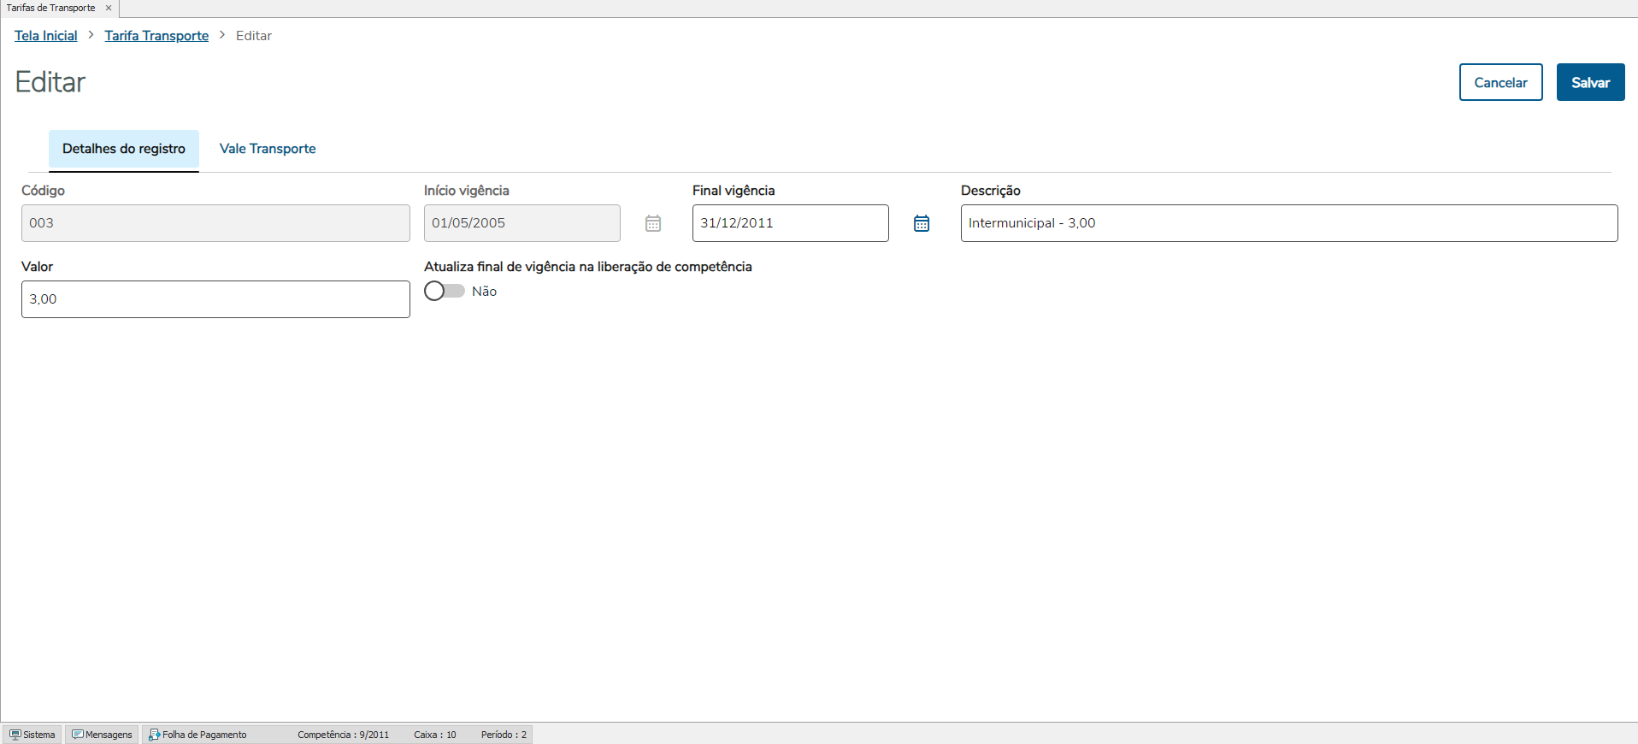Go to the Tela Inicial breadcrumb link

tap(46, 36)
